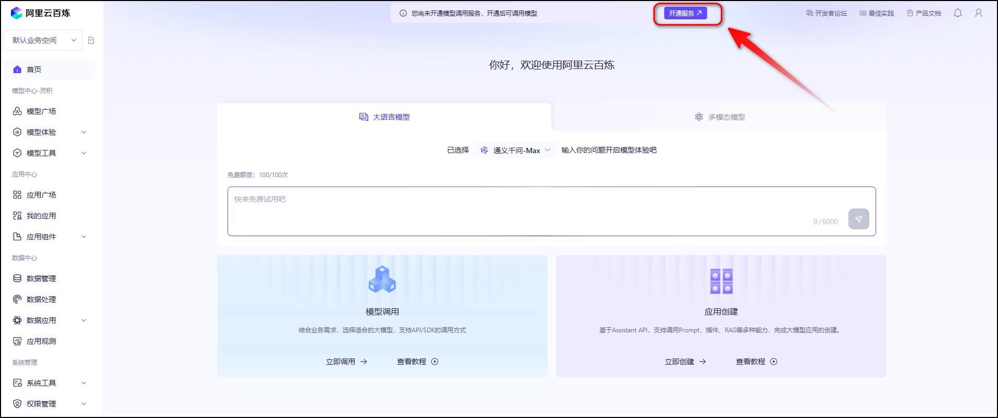Click the 0/6000 character counter
Viewport: 998px width, 418px height.
[825, 222]
